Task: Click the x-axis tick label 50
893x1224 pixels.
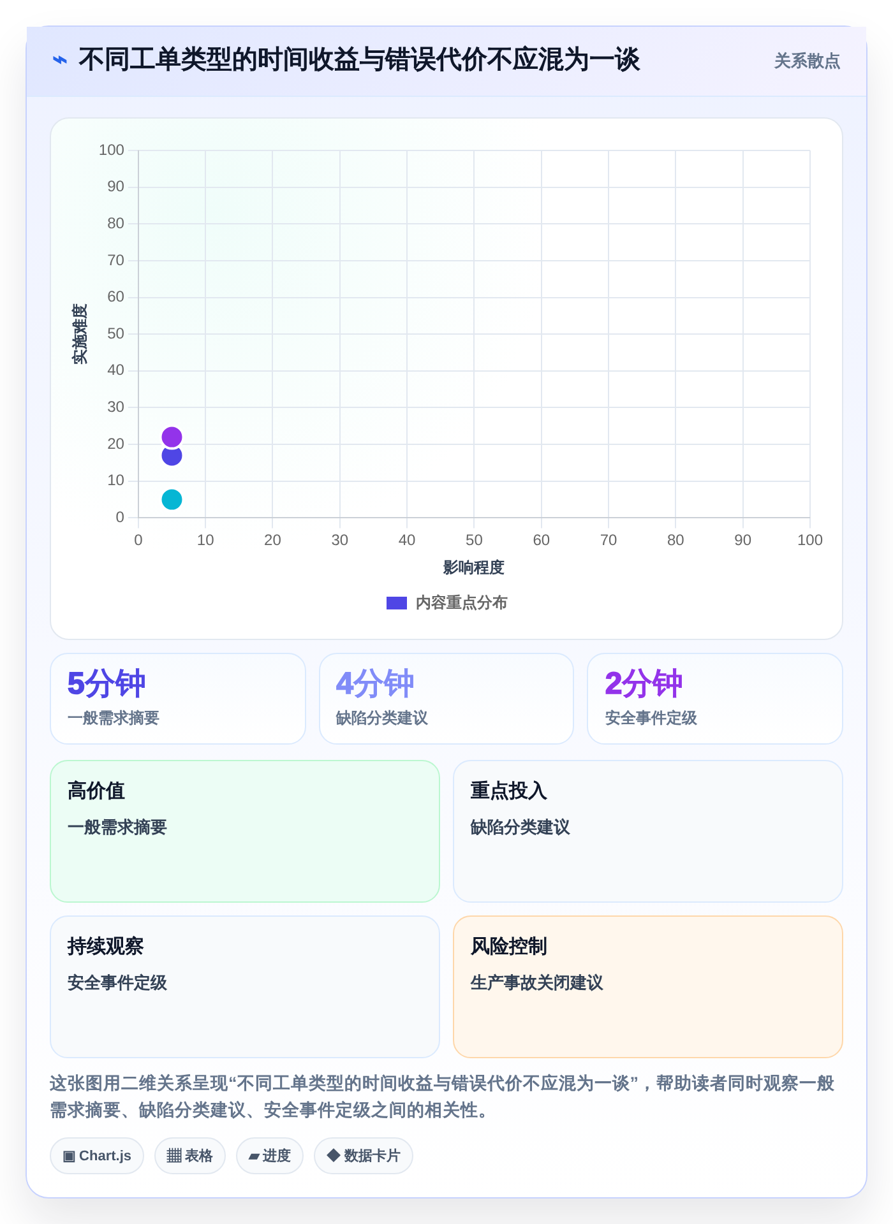Action: click(x=474, y=541)
